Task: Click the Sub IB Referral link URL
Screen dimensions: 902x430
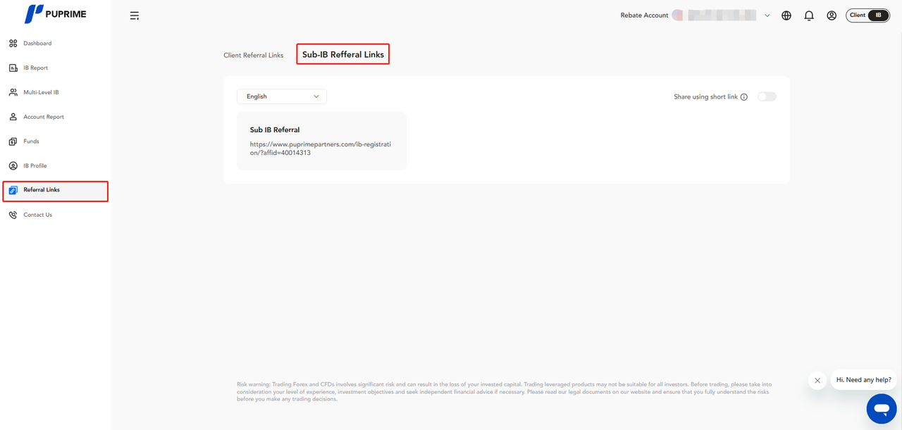Action: point(320,148)
